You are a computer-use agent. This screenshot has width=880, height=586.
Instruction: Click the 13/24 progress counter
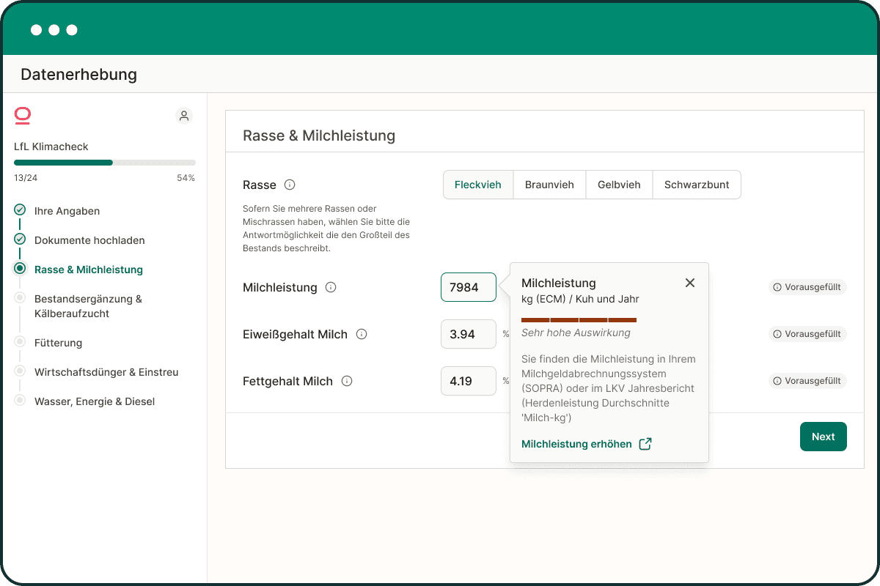point(26,178)
